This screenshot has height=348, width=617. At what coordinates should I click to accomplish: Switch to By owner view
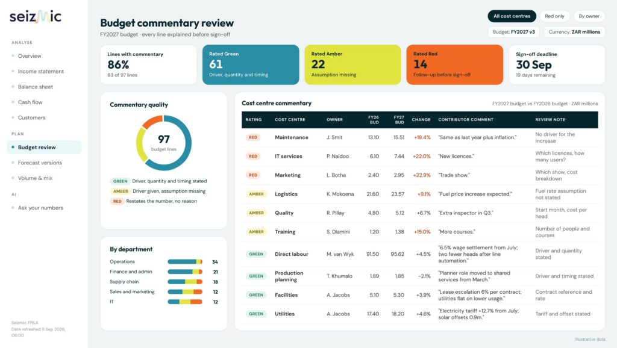pyautogui.click(x=589, y=16)
